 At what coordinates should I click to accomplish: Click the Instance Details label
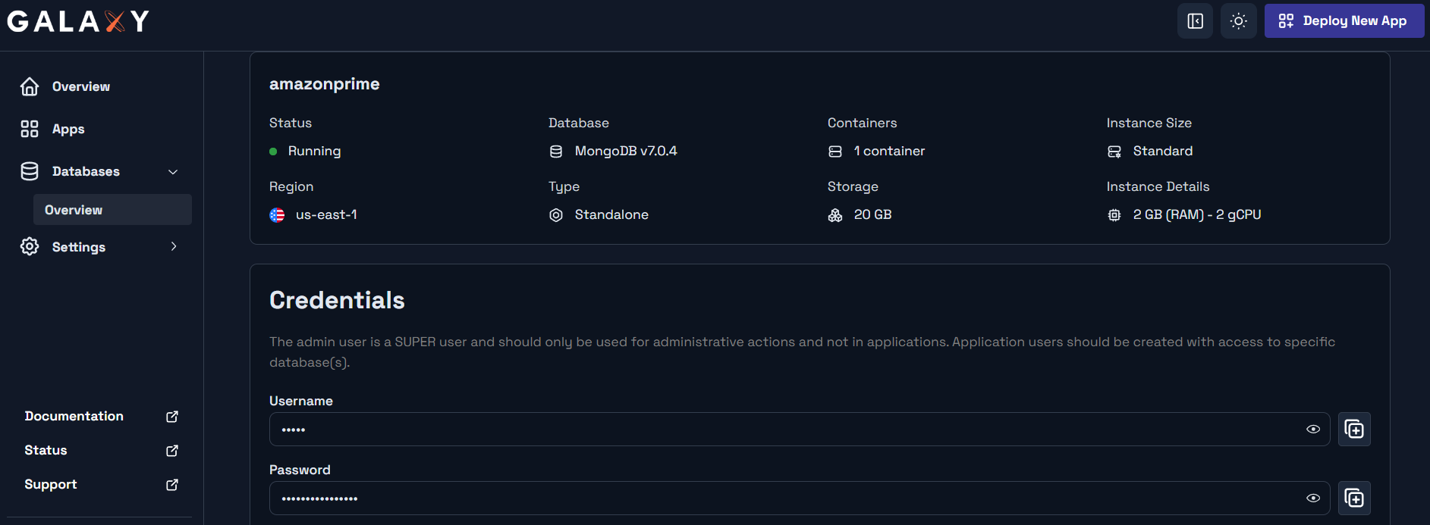point(1158,186)
